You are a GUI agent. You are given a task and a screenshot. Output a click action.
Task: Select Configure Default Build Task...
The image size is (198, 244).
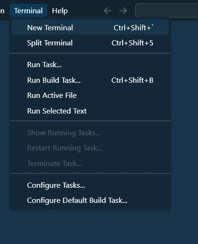coord(90,200)
